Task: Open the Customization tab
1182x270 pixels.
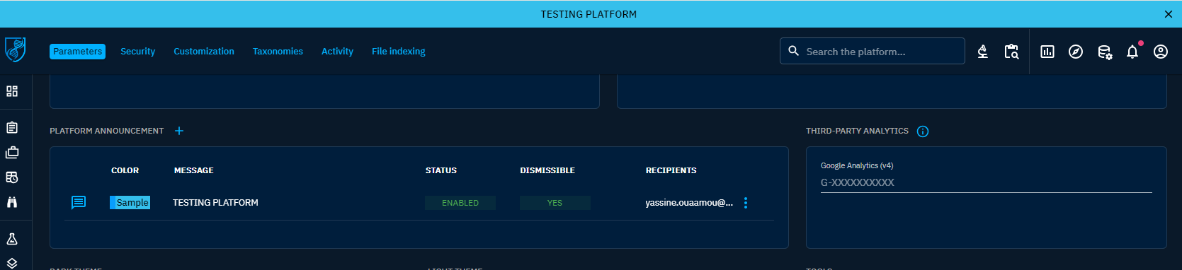Action: (204, 52)
